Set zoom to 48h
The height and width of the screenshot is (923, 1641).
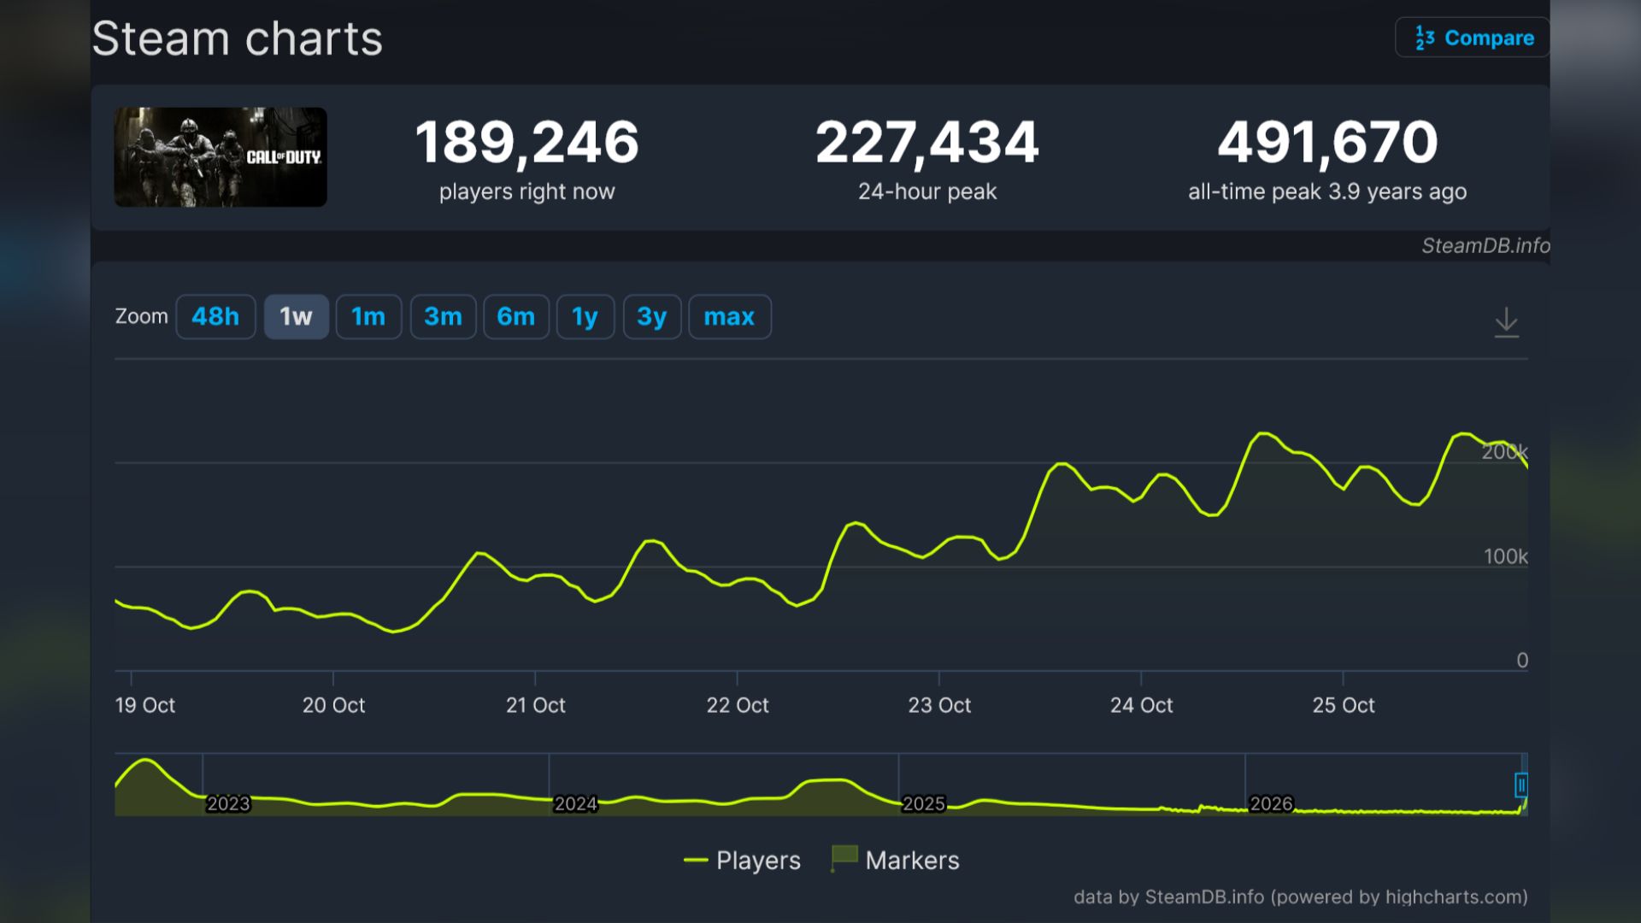(215, 317)
